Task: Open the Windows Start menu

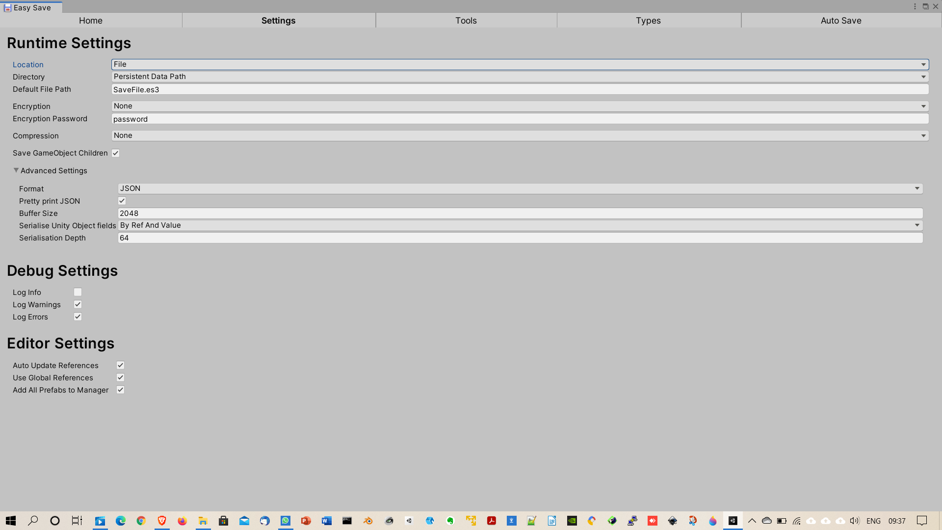Action: pos(11,521)
